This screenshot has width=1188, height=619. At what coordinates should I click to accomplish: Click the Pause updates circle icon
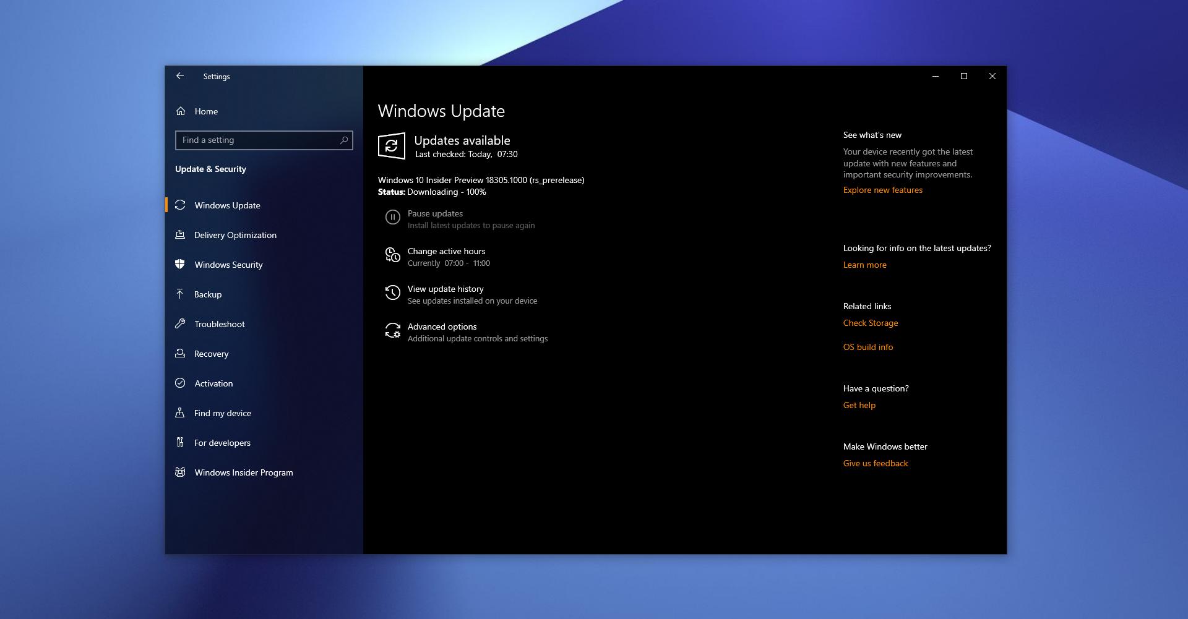pyautogui.click(x=393, y=217)
